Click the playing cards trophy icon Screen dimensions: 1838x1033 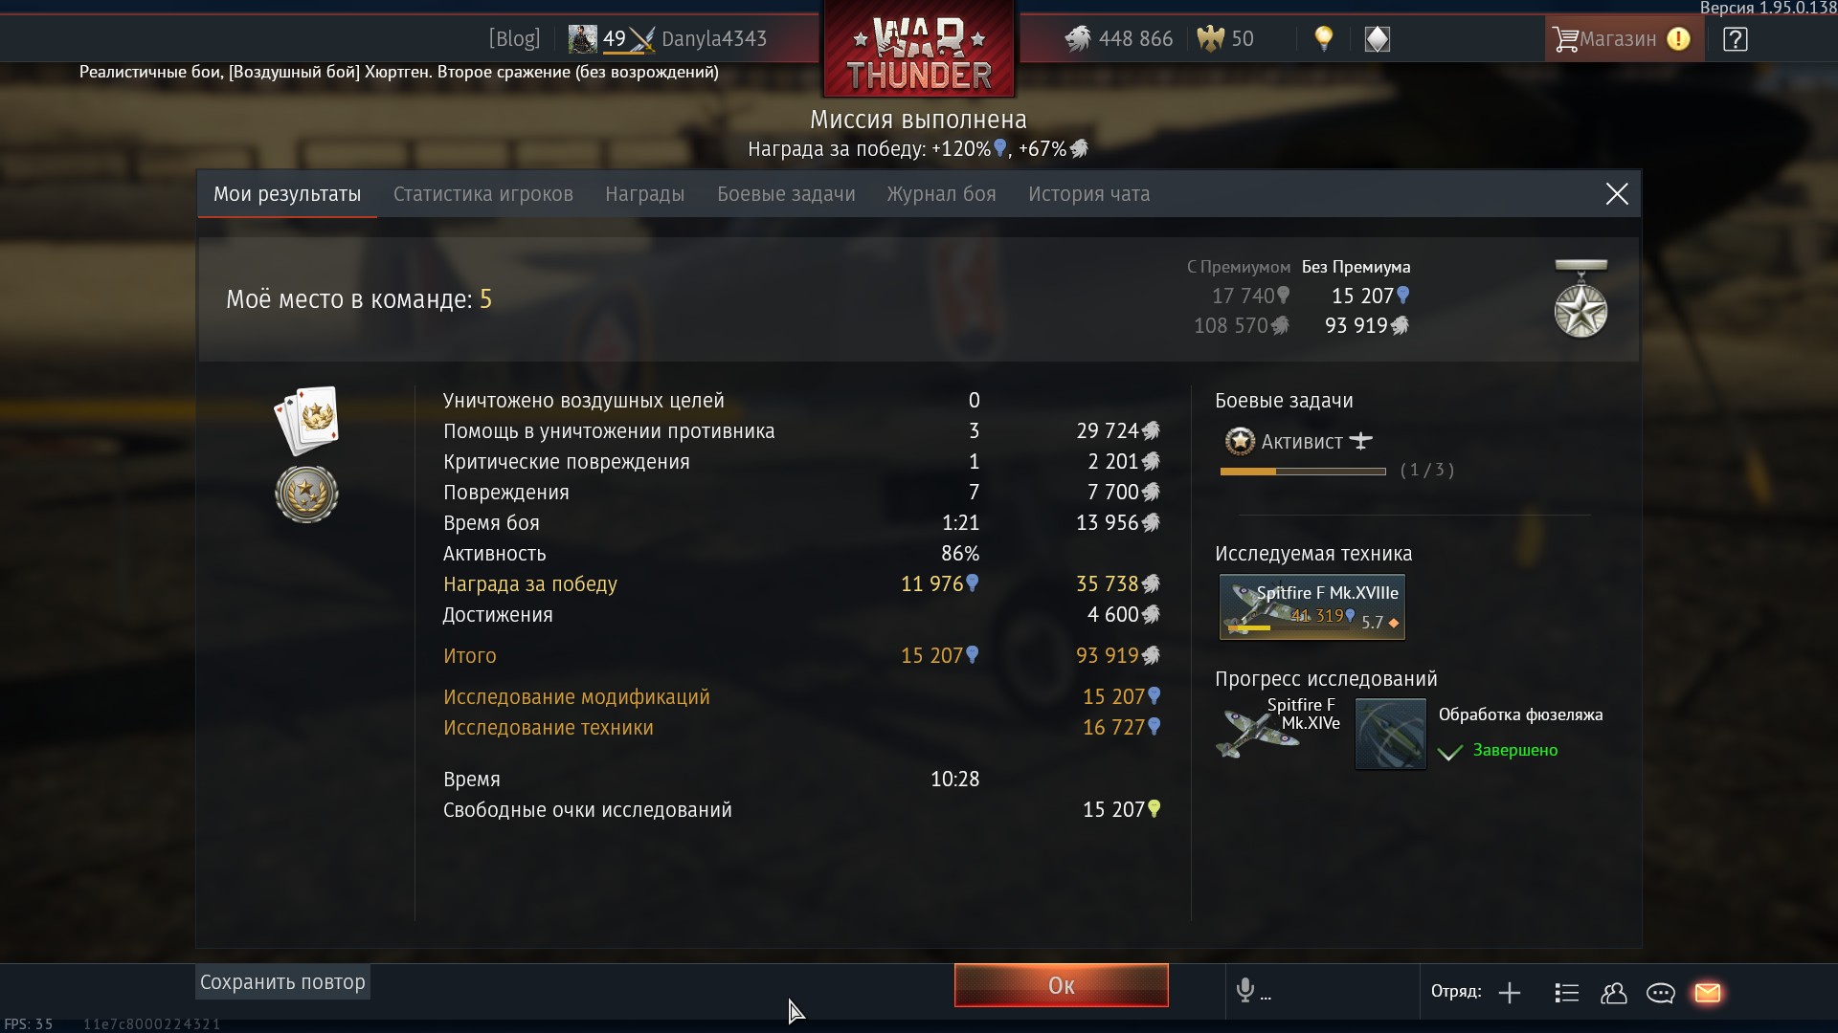click(307, 420)
